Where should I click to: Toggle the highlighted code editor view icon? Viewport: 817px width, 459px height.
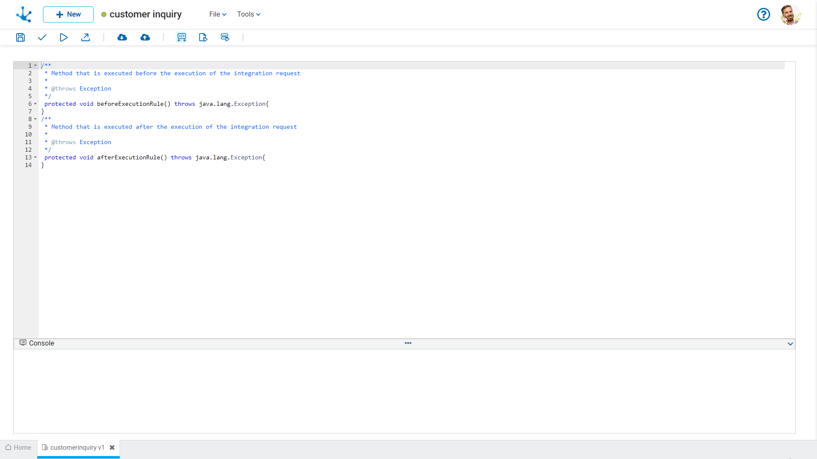point(182,37)
